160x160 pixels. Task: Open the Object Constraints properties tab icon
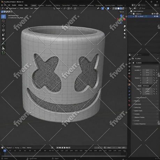coord(129,94)
